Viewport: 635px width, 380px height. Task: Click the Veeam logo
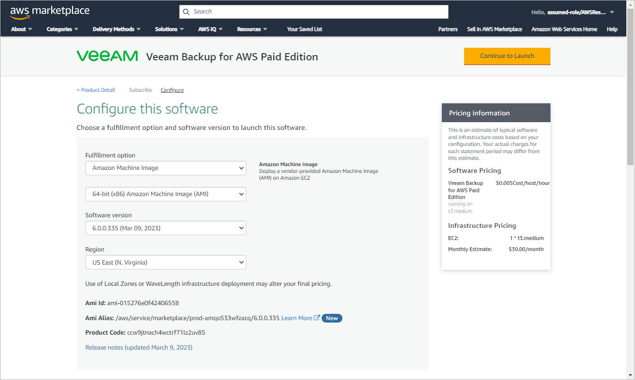(107, 56)
